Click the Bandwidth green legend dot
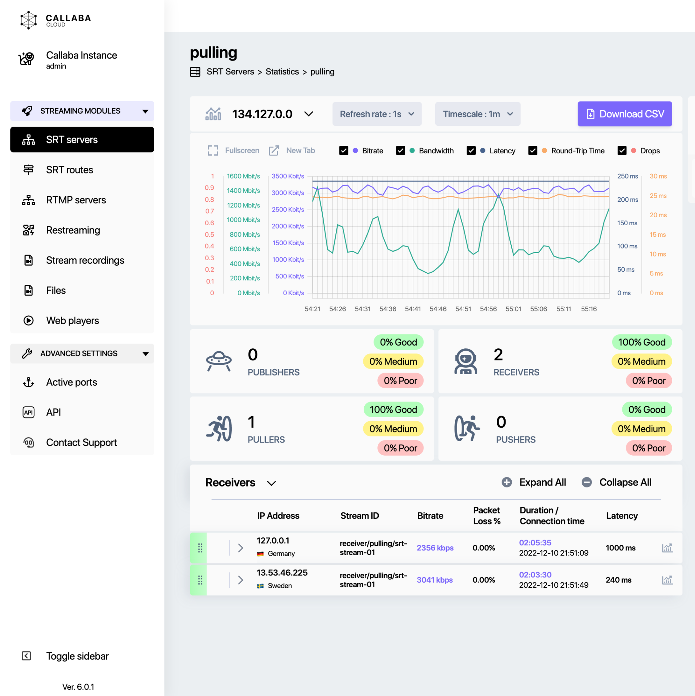The width and height of the screenshot is (695, 696). (x=412, y=151)
